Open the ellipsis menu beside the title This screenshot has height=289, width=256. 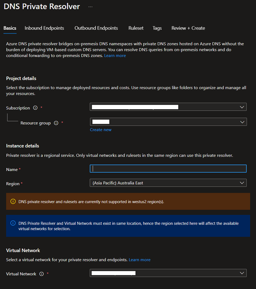[x=90, y=7]
